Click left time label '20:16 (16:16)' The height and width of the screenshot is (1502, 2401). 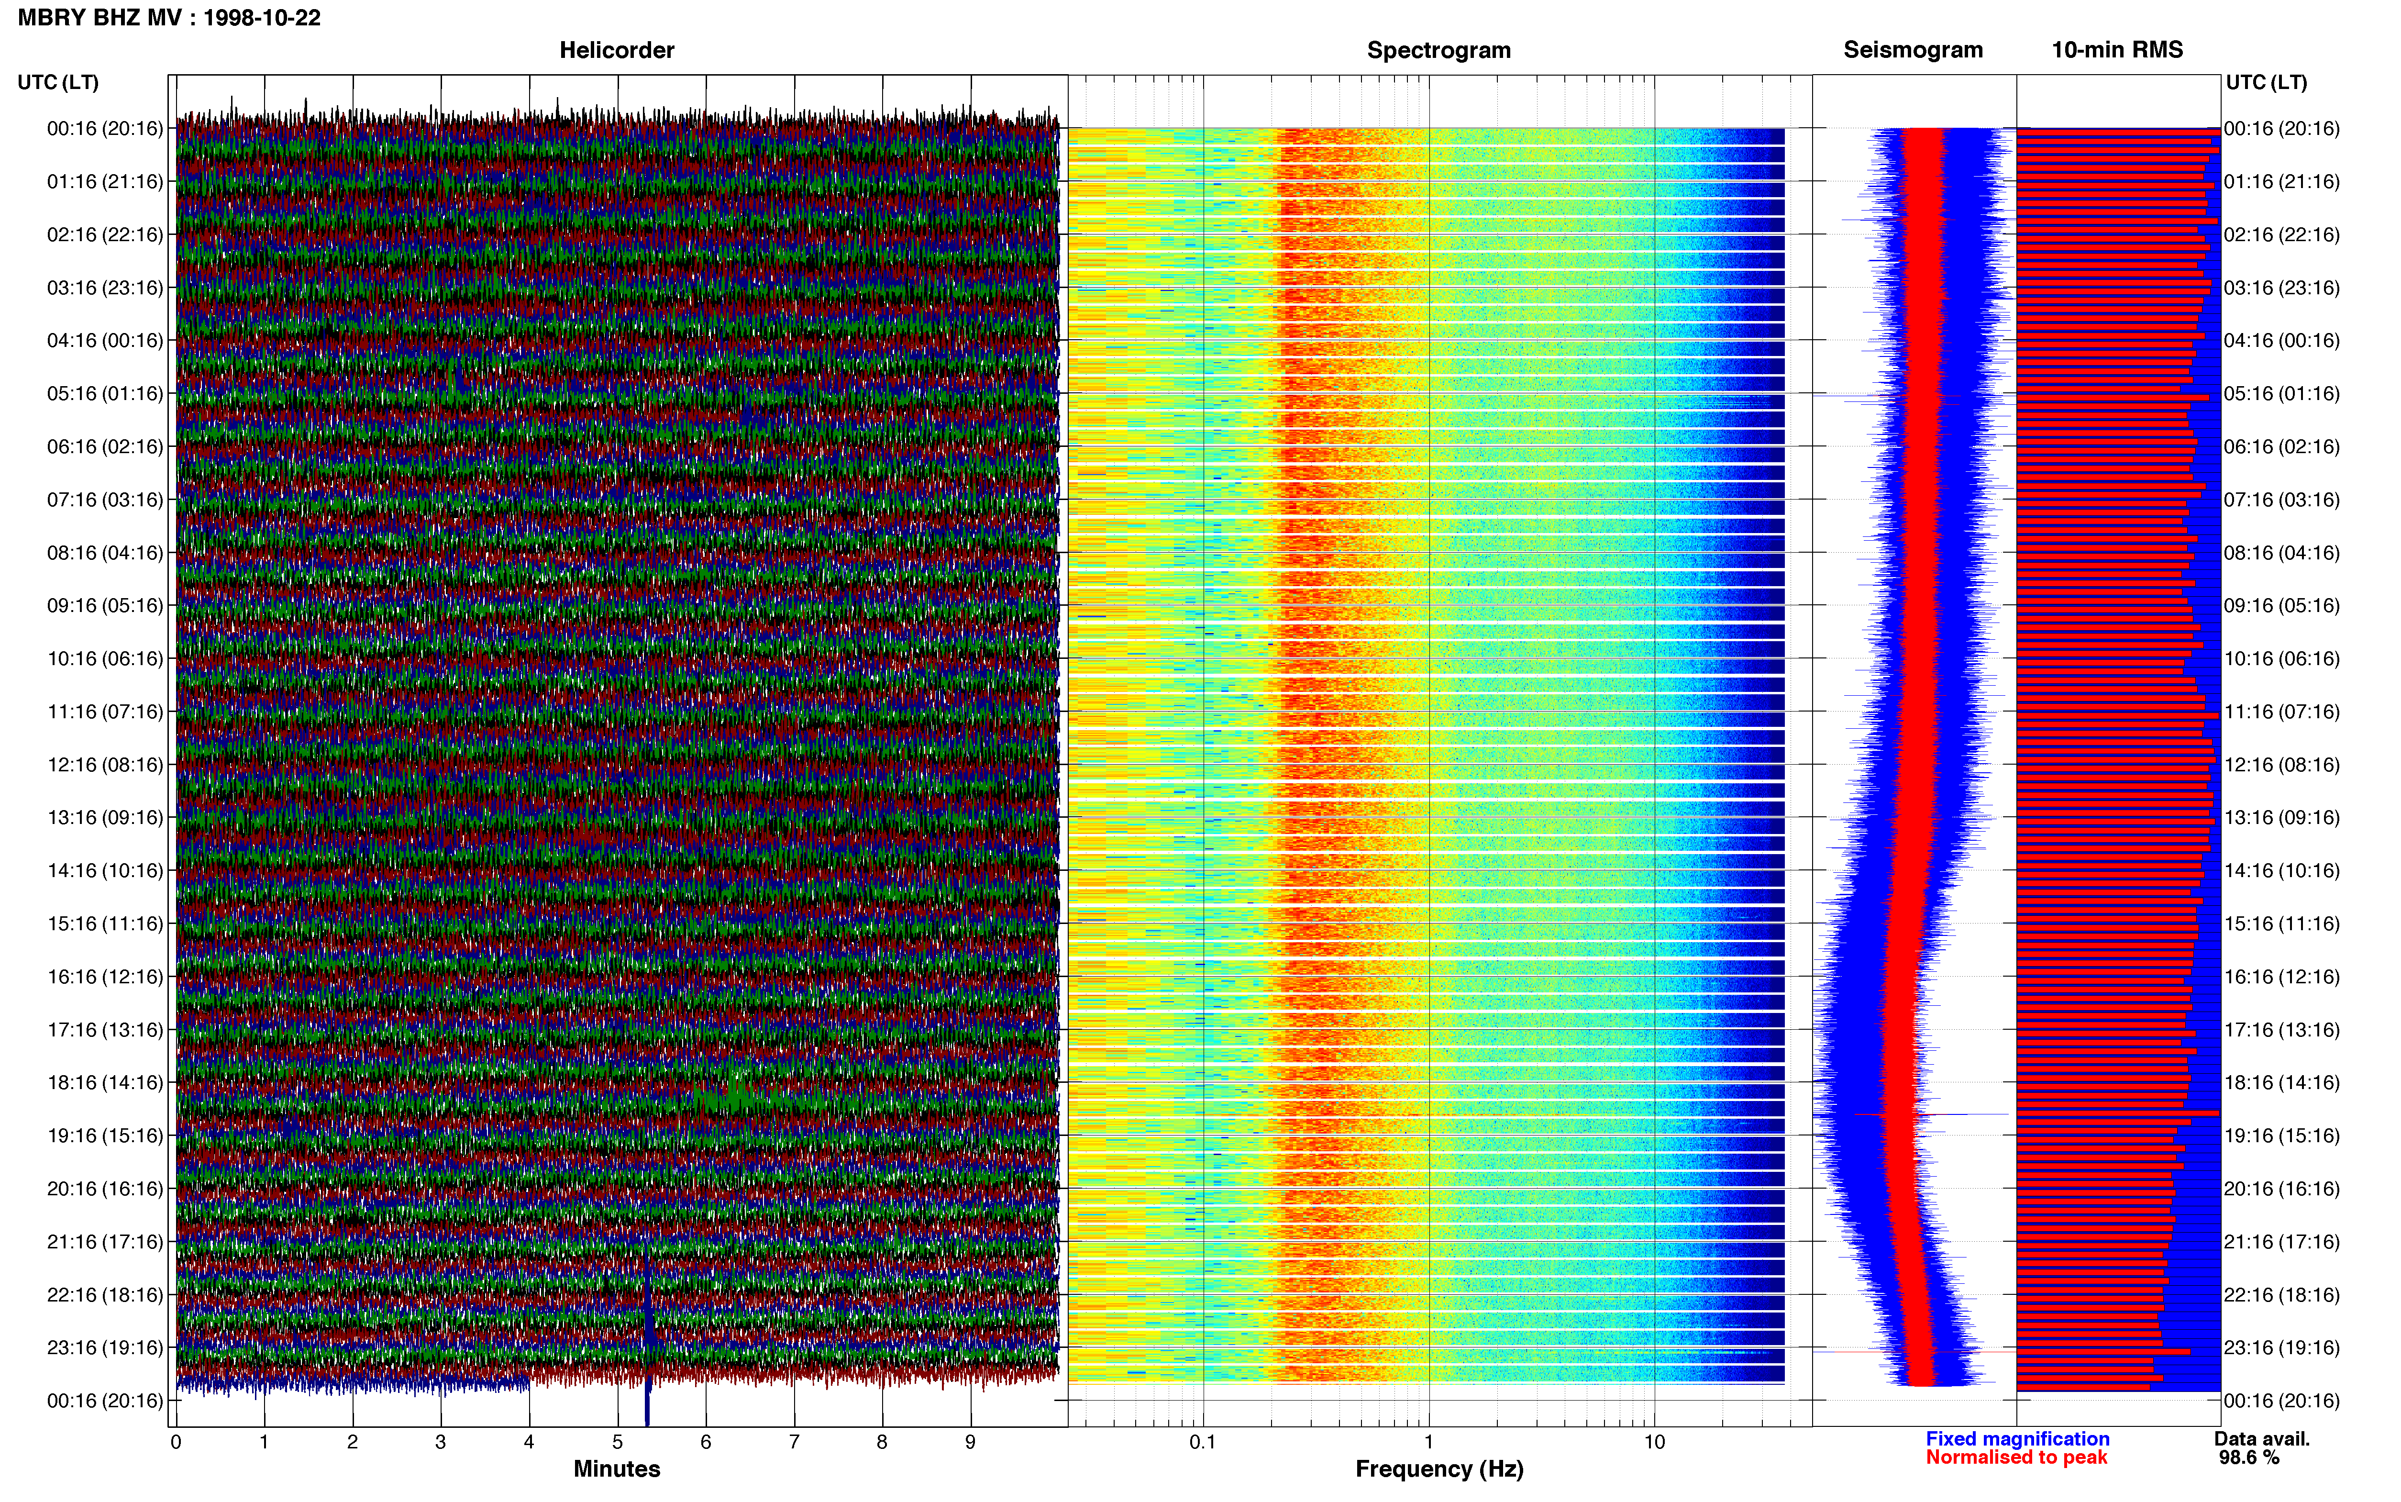click(x=105, y=1189)
